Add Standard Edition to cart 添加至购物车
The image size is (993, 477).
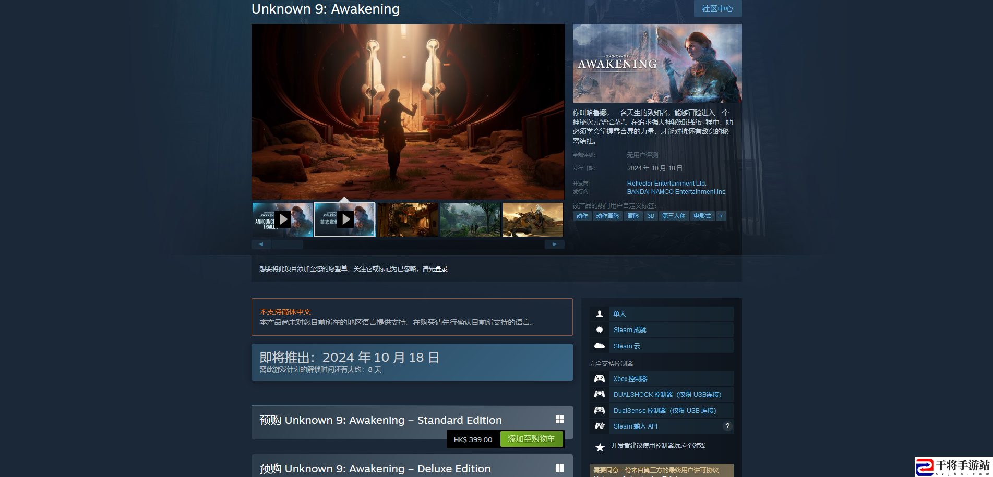531,439
